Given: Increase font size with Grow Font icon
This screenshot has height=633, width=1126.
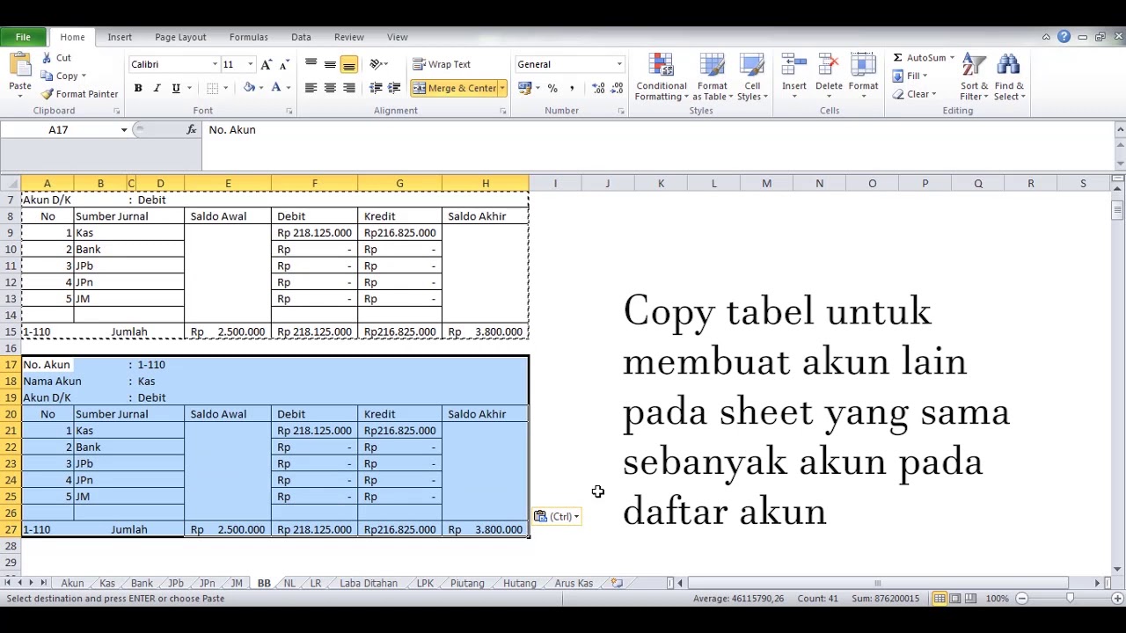Looking at the screenshot, I should click(x=267, y=64).
